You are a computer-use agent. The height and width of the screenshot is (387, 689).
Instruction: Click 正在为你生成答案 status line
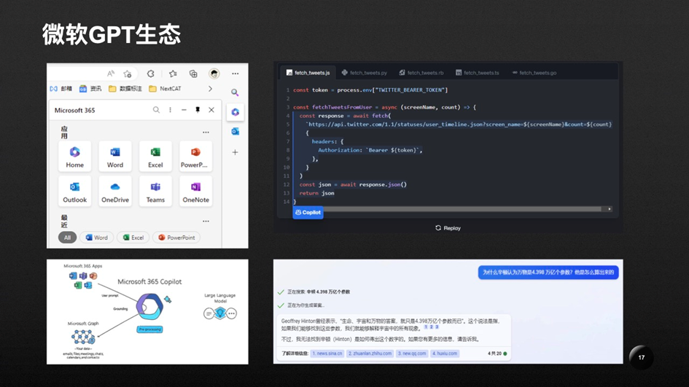pyautogui.click(x=301, y=305)
